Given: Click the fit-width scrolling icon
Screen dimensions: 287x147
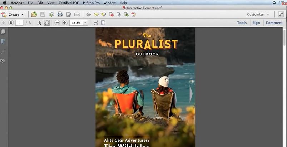Looking at the screenshot, I should 95,23.
